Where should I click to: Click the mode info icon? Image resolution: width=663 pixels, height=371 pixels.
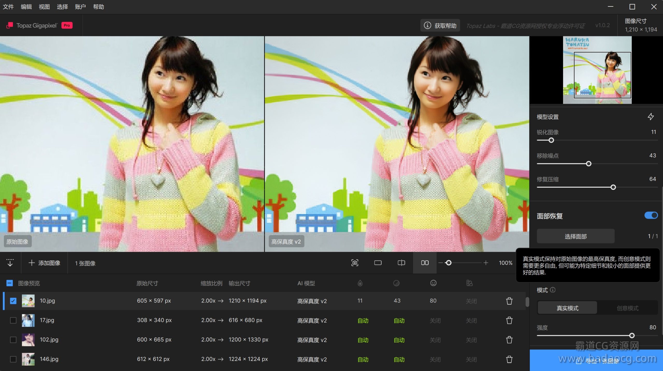pyautogui.click(x=553, y=290)
